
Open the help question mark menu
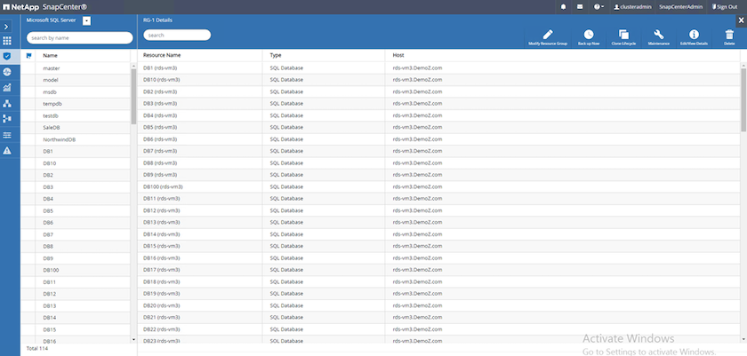tap(598, 6)
